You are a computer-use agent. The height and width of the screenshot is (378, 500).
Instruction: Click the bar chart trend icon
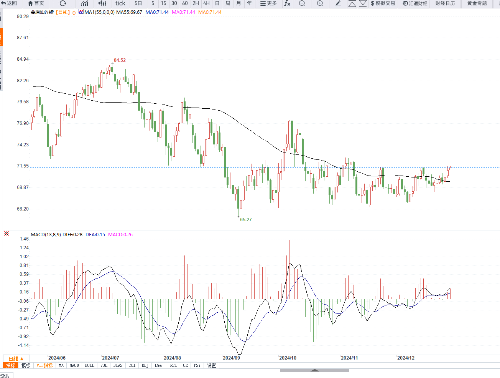(84, 3)
